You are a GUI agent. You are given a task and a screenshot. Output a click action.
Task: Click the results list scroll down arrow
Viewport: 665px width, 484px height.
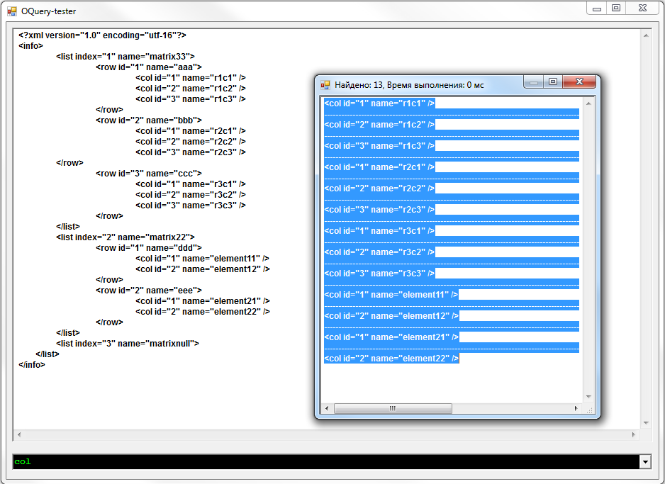[x=588, y=397]
